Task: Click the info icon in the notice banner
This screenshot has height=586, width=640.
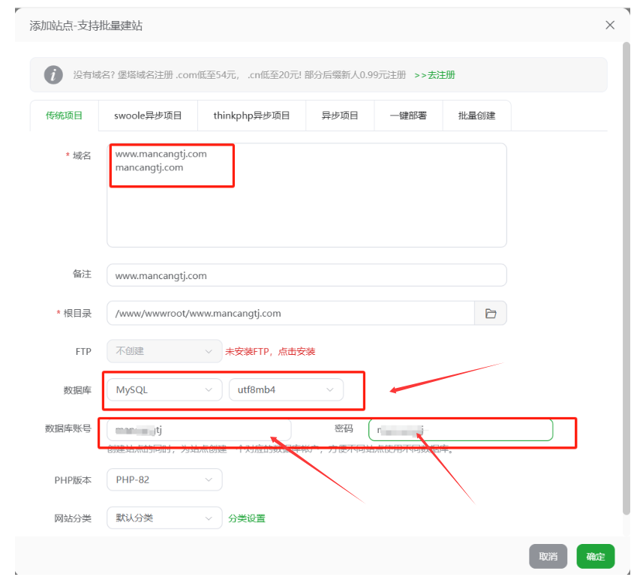Action: [53, 75]
